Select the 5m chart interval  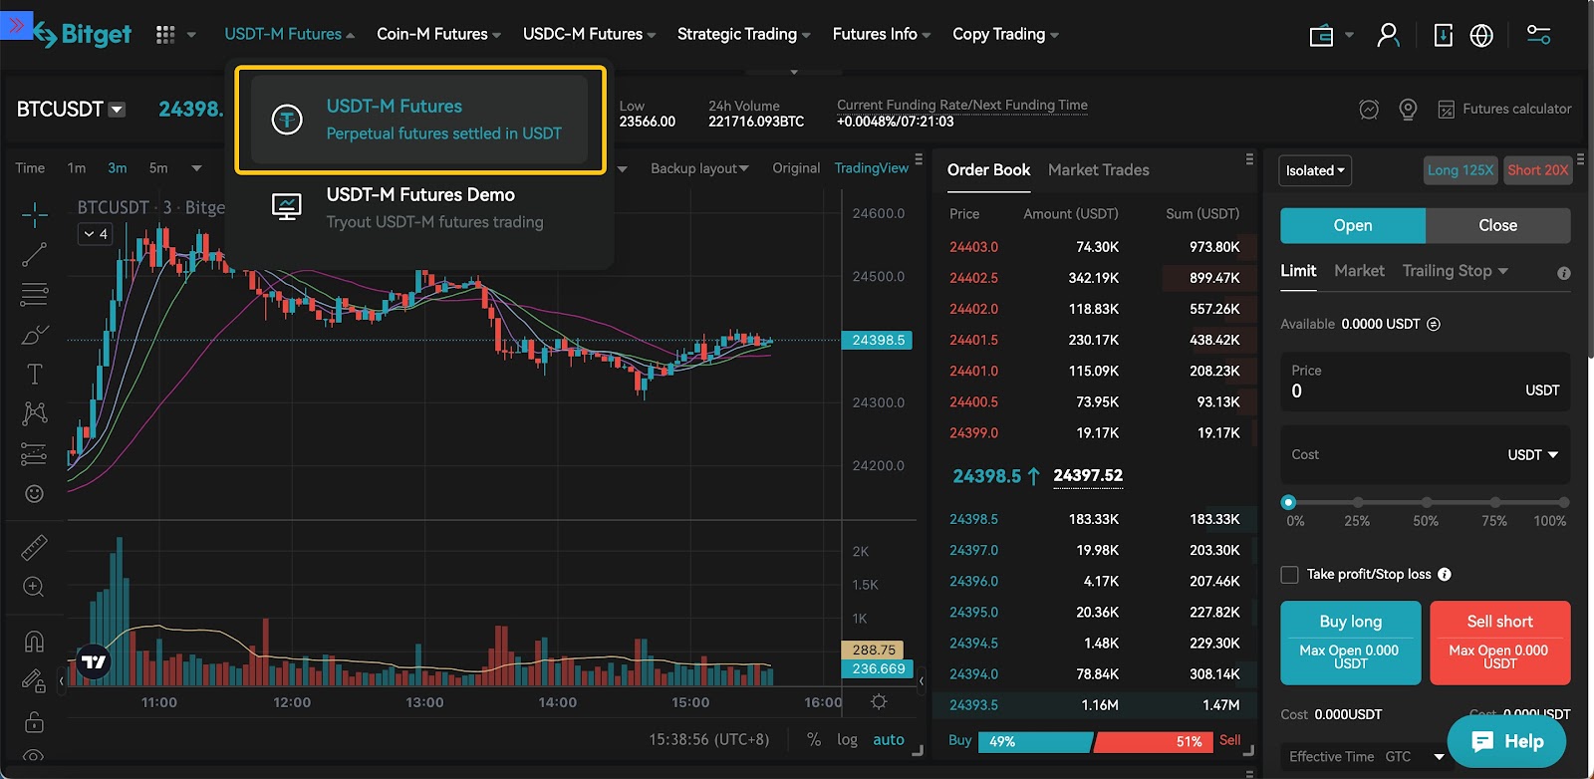pyautogui.click(x=158, y=168)
